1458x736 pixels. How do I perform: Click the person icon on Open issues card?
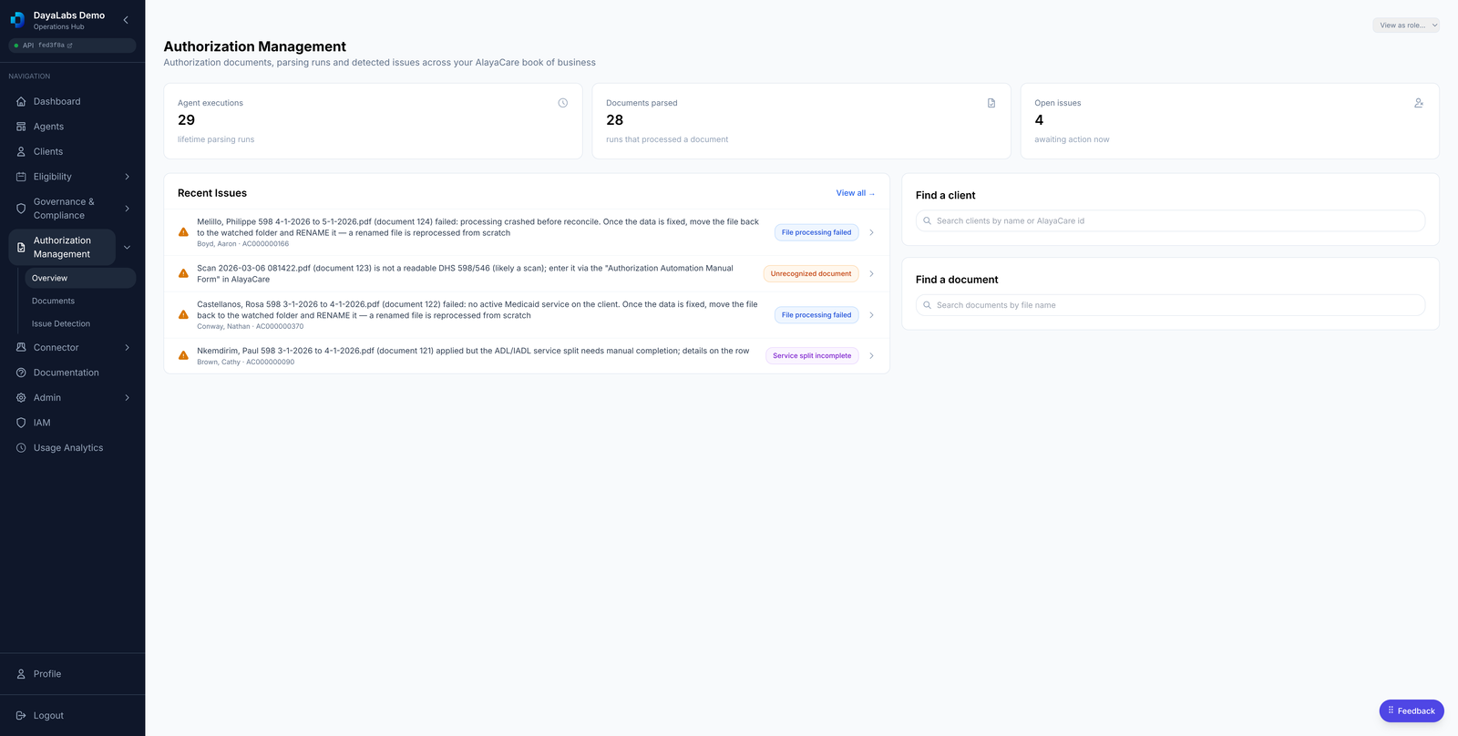(x=1419, y=103)
